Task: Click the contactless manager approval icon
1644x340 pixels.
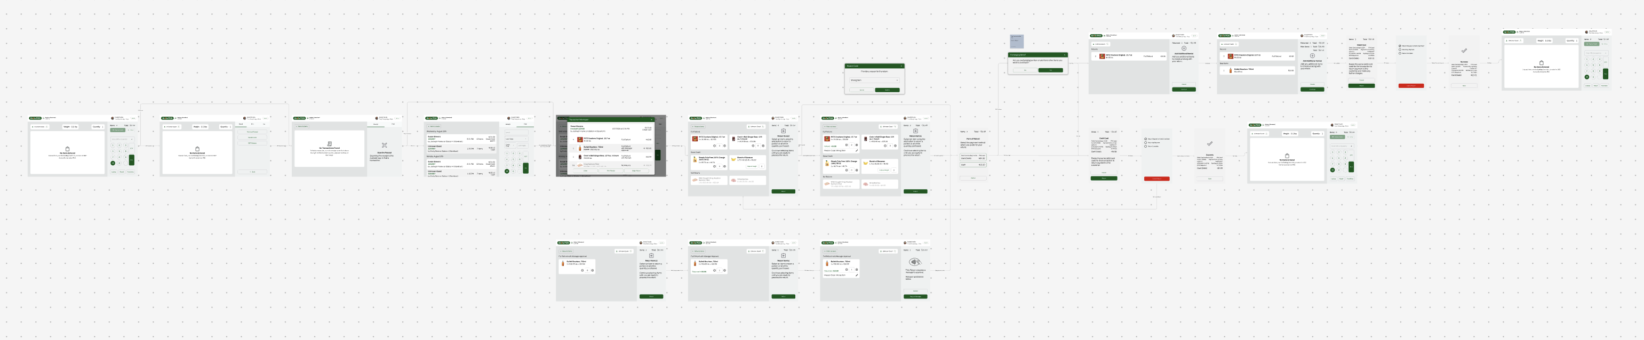Action: [x=916, y=262]
